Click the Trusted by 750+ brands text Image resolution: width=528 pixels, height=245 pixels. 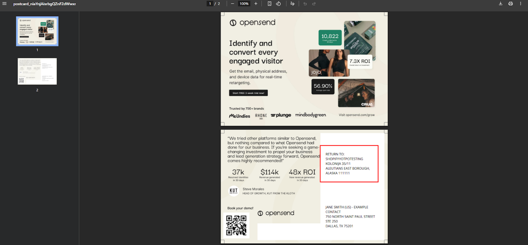pos(247,108)
